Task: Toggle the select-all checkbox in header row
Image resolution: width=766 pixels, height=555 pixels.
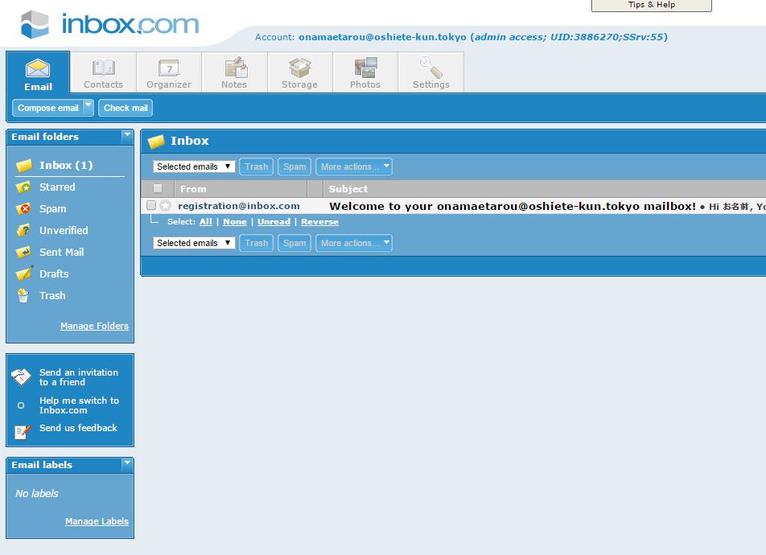Action: pyautogui.click(x=158, y=188)
